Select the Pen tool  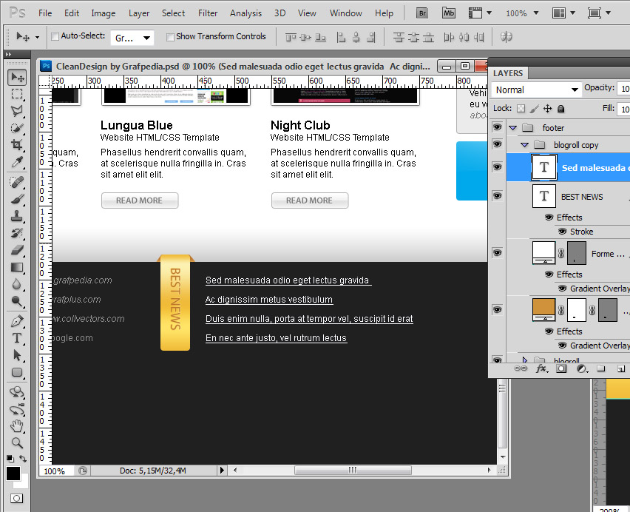pos(17,321)
